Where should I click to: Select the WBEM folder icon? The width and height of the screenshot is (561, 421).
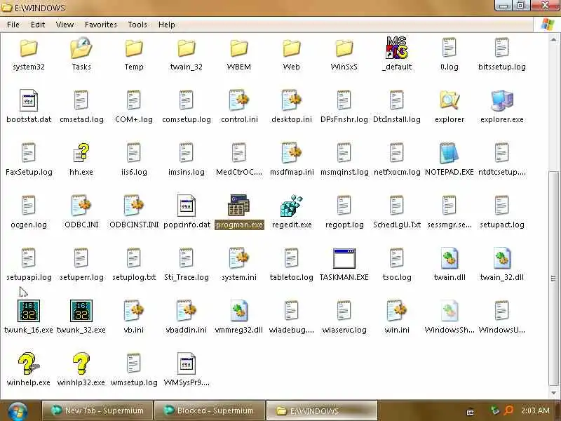click(239, 48)
